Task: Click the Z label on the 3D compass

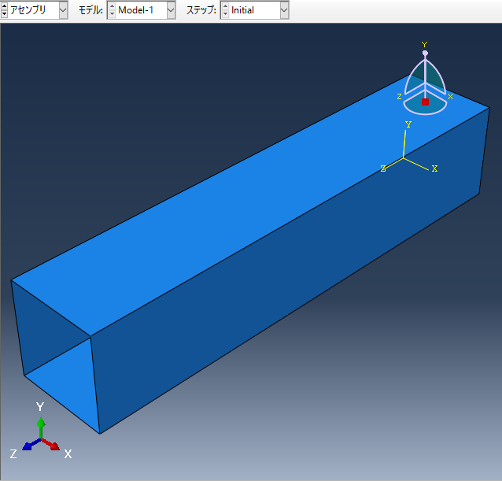Action: pos(400,96)
